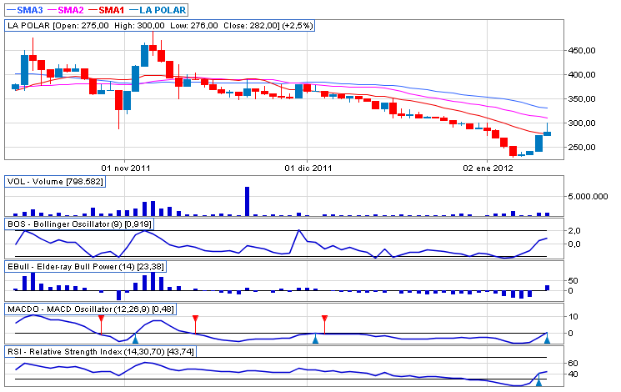The image size is (621, 392).
Task: Click the tallest volume bar
Action: 248,201
